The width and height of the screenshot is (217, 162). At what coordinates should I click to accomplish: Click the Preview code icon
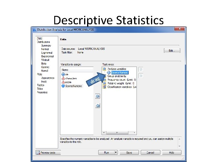coord(38,152)
